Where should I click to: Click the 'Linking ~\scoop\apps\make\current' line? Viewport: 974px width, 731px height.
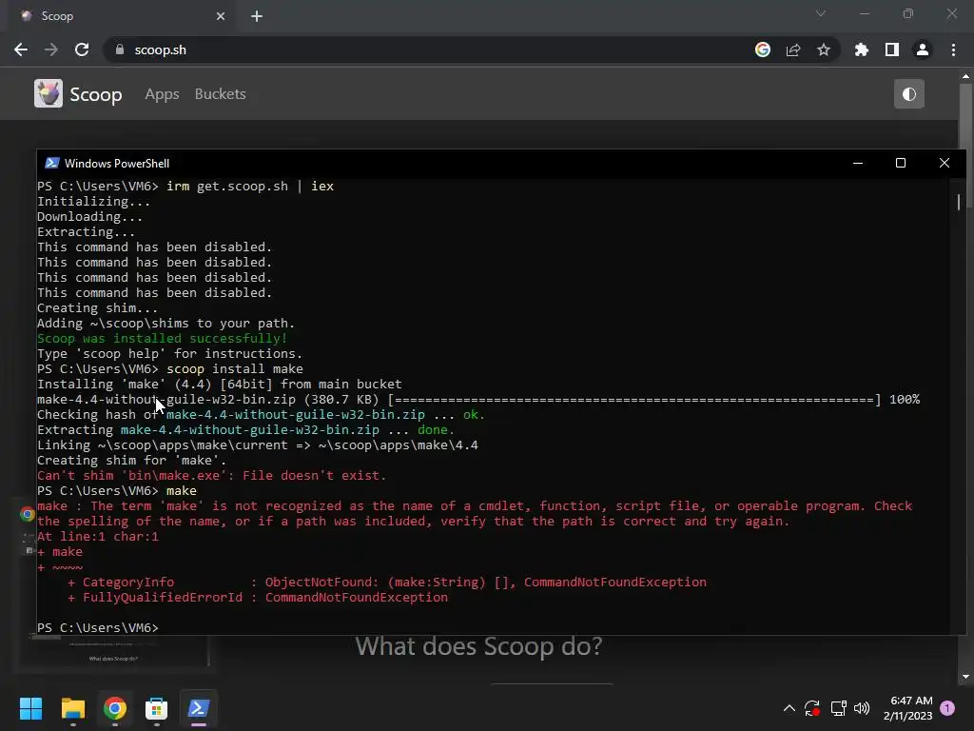pos(257,445)
